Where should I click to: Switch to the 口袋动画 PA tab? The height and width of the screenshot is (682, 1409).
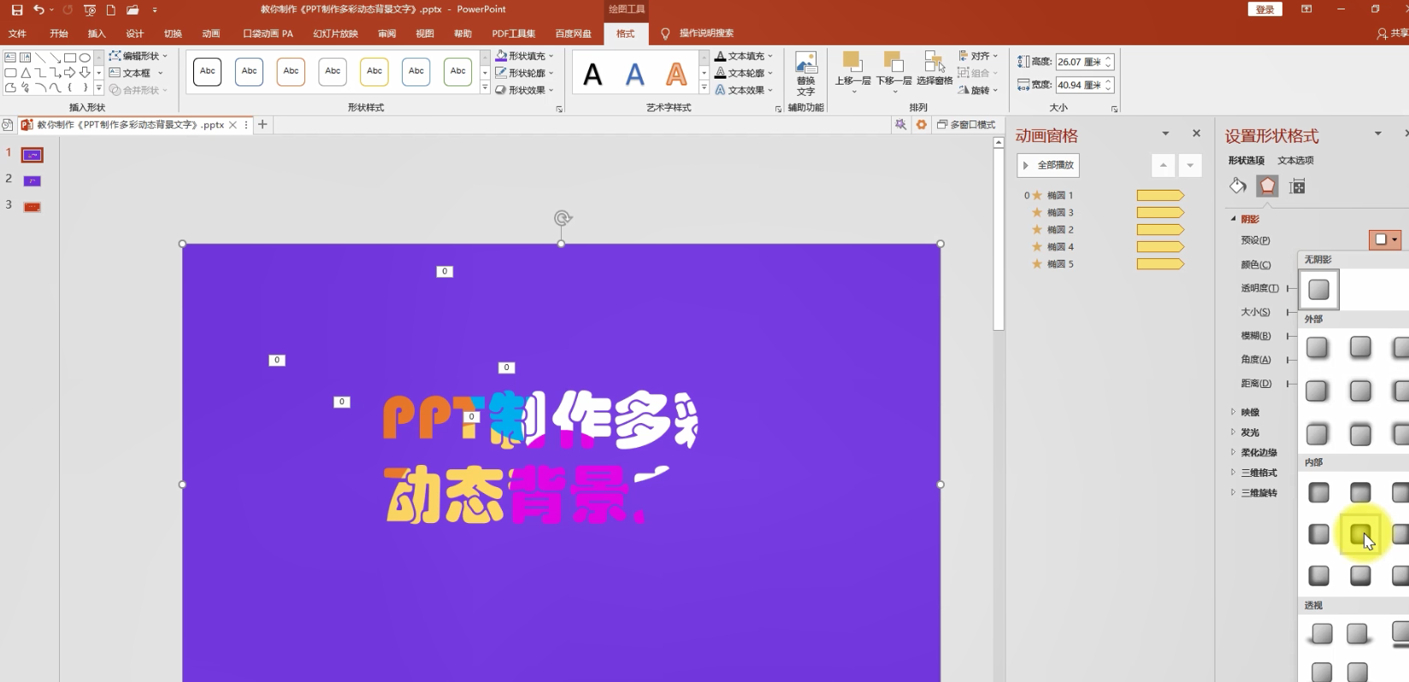[x=268, y=33]
